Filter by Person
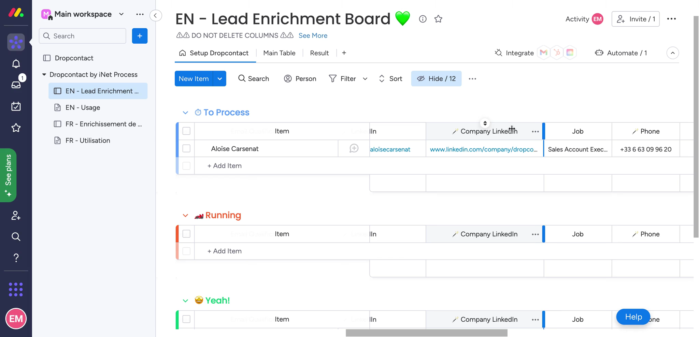699x337 pixels. (x=300, y=79)
